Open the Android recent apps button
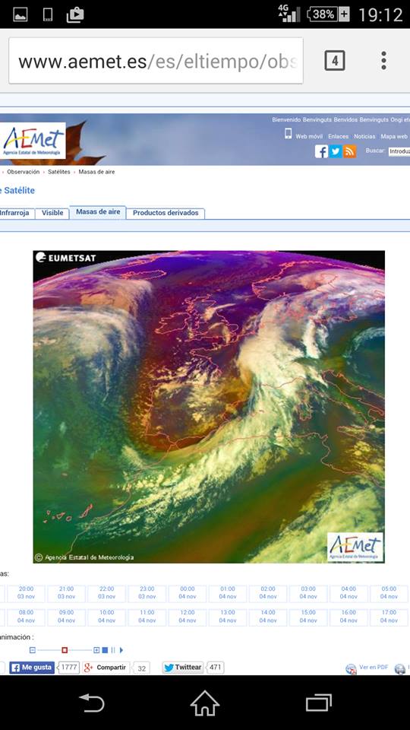The width and height of the screenshot is (410, 730). point(318,703)
